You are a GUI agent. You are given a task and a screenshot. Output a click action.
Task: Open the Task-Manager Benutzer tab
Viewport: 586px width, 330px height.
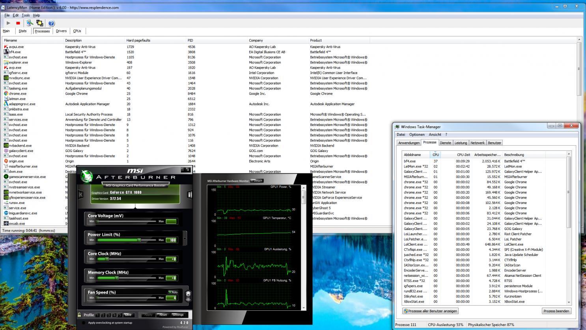[495, 143]
